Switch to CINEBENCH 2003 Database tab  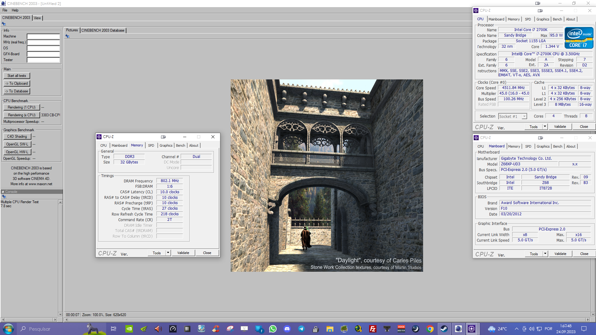point(103,30)
